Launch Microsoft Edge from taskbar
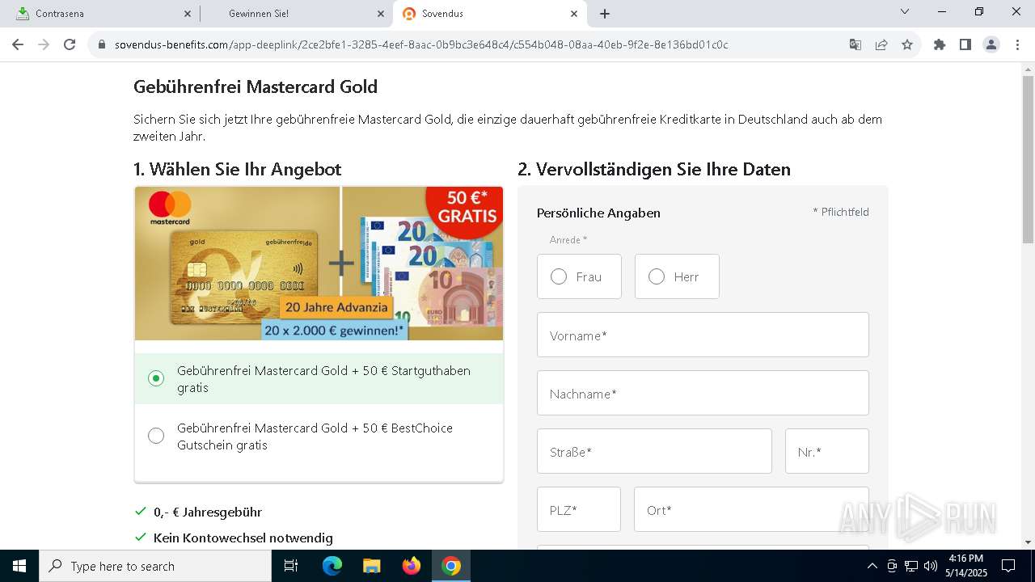 click(332, 566)
